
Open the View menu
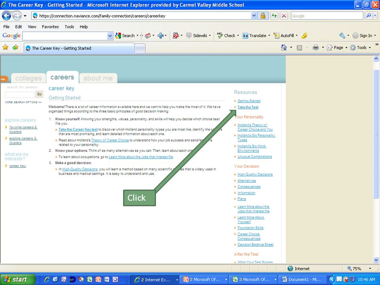[32, 27]
